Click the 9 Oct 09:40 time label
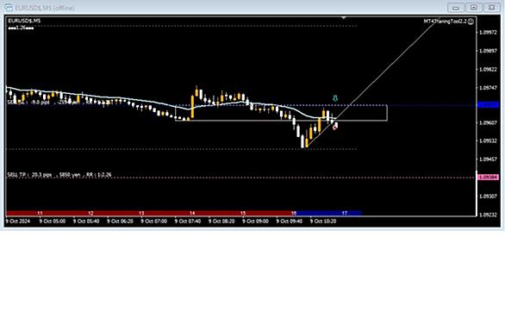Viewport: 505px width, 312px height. click(289, 222)
